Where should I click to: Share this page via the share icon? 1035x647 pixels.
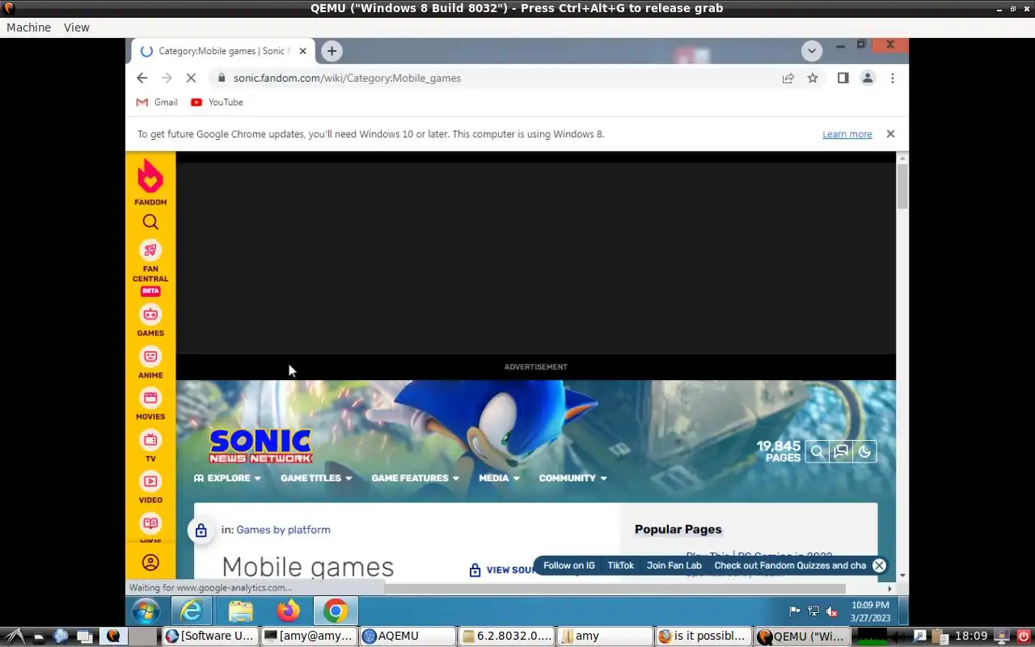click(x=788, y=78)
